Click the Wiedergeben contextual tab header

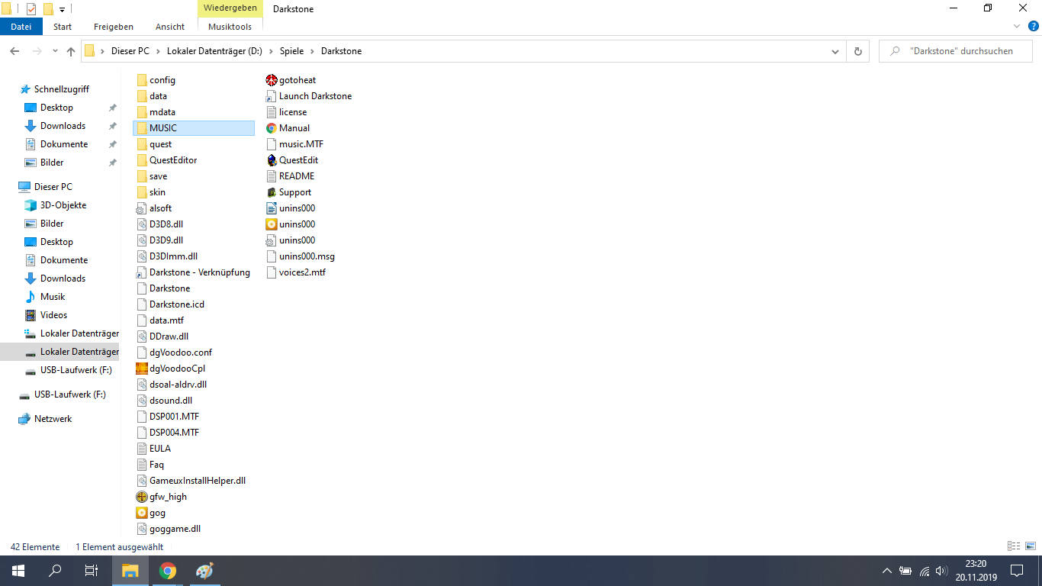[230, 8]
